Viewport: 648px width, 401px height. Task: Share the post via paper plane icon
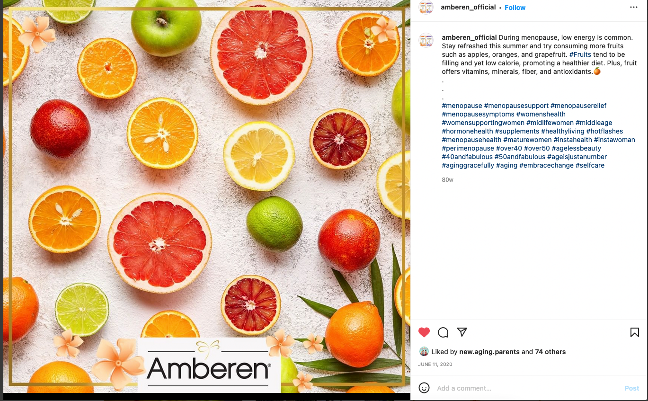pos(462,332)
